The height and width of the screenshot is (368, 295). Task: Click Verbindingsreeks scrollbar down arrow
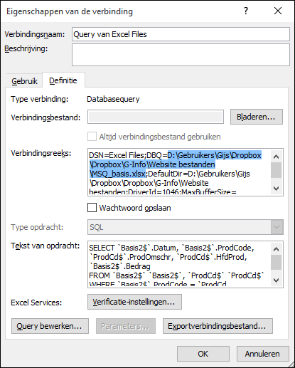(x=276, y=189)
